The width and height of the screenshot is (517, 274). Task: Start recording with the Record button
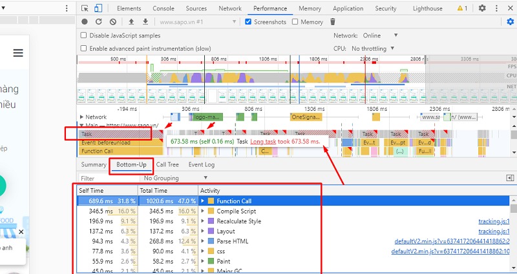pyautogui.click(x=85, y=22)
